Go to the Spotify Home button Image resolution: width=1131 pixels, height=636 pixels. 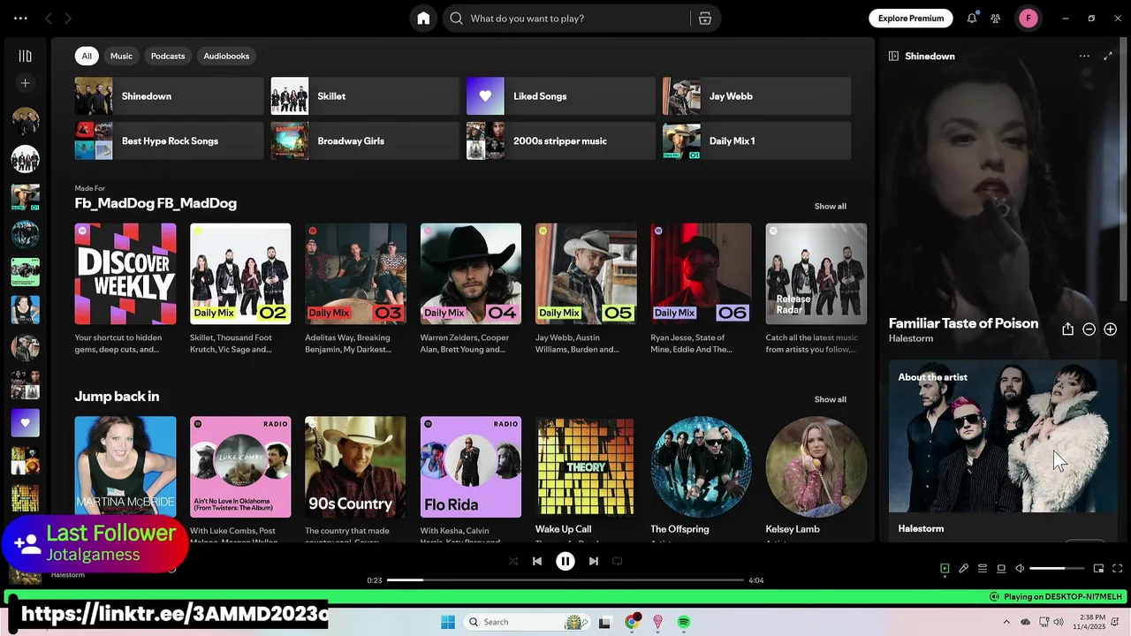(423, 19)
